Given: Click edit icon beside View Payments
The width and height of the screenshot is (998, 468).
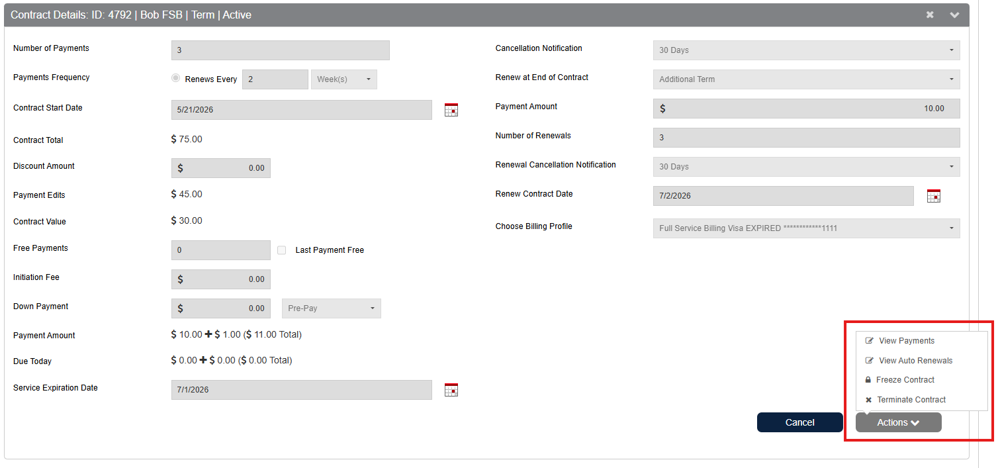Looking at the screenshot, I should tap(870, 341).
